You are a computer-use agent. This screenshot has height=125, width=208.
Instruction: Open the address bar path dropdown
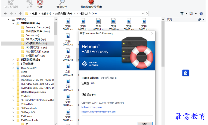pyautogui.click(x=143, y=14)
